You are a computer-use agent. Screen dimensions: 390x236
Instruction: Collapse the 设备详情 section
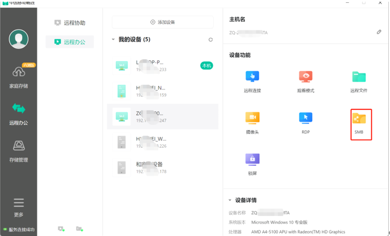click(x=230, y=201)
